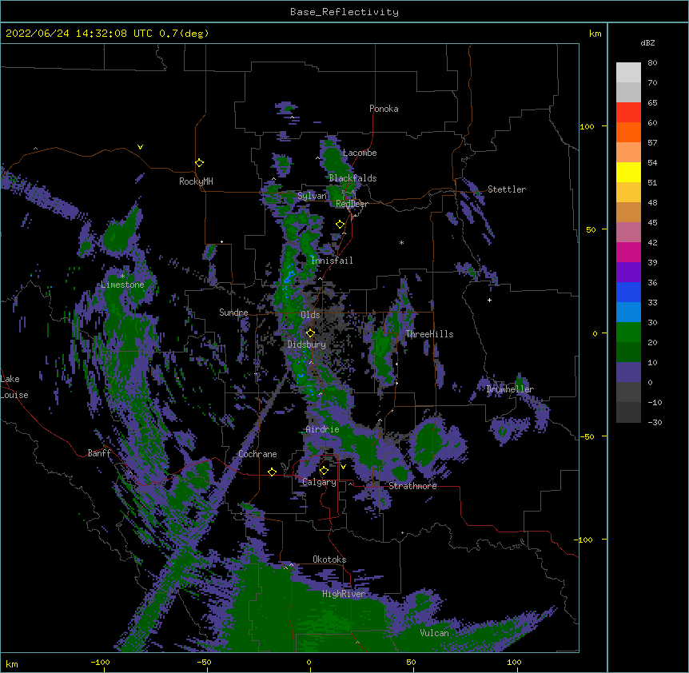The width and height of the screenshot is (689, 673).
Task: Click the Sylvan label on the map
Action: tap(313, 196)
